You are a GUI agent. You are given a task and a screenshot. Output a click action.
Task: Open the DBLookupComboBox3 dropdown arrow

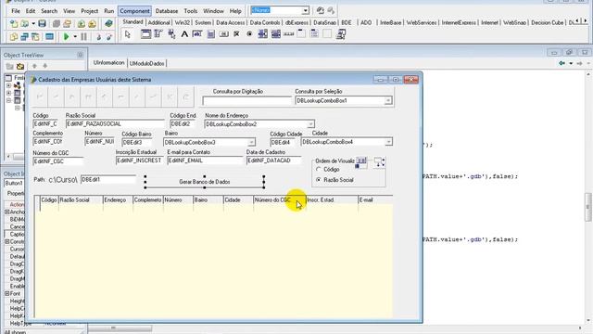[x=251, y=142]
